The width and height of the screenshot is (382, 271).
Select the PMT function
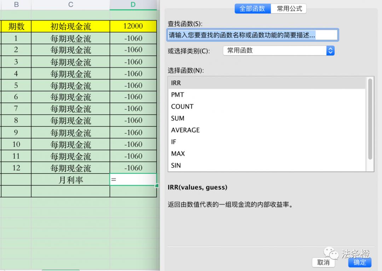click(177, 95)
